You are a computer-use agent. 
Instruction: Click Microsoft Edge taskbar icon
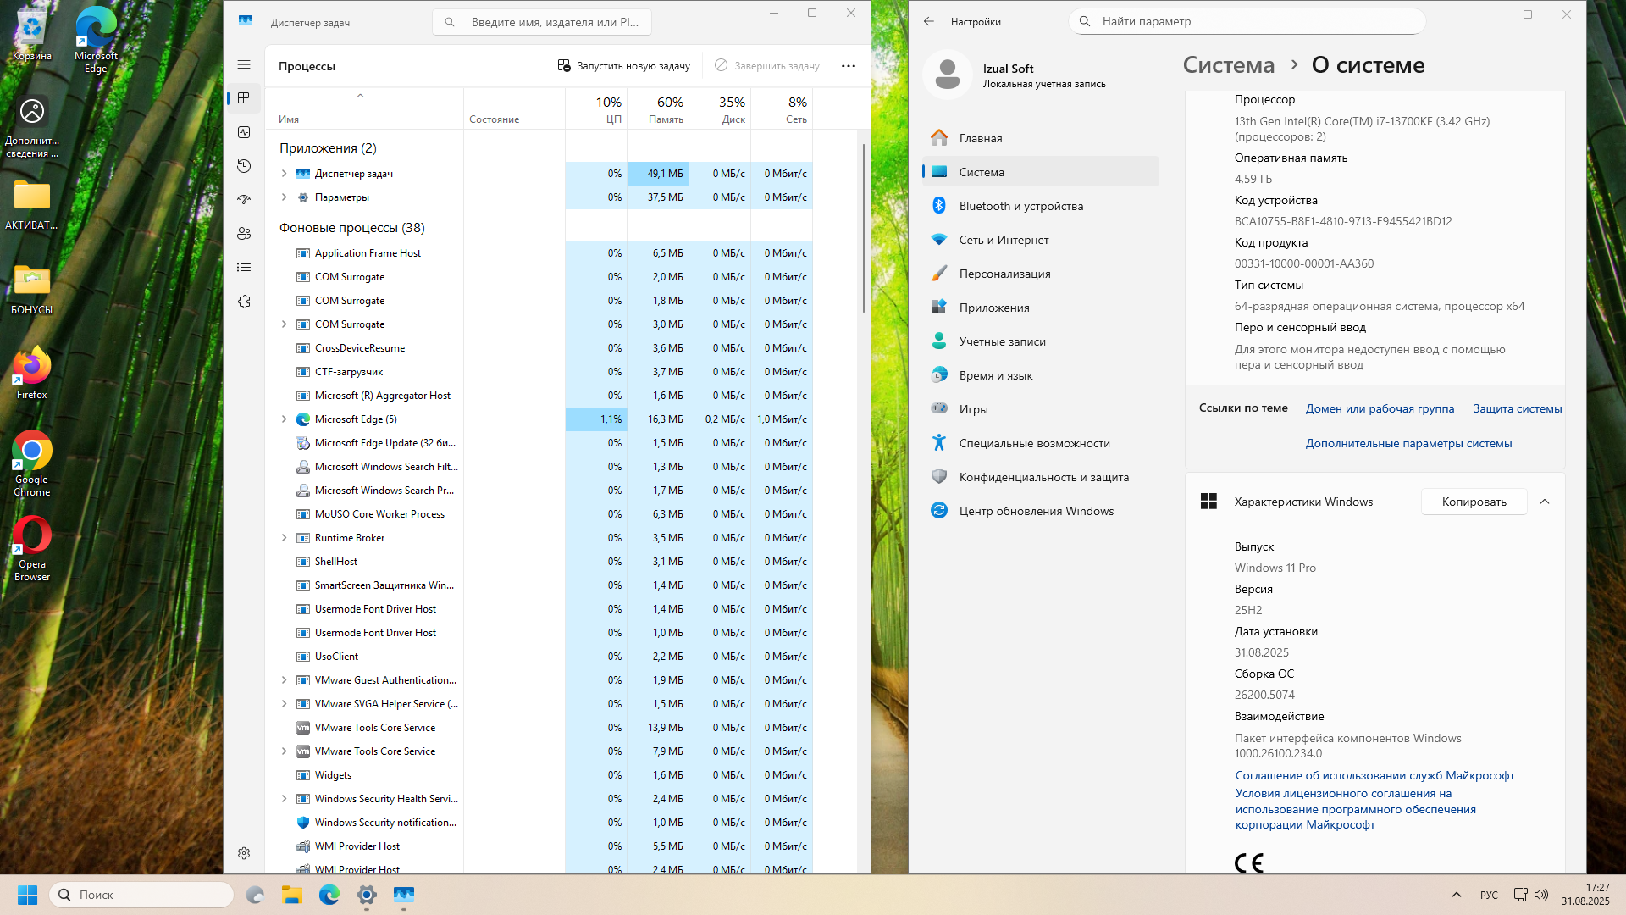click(329, 895)
